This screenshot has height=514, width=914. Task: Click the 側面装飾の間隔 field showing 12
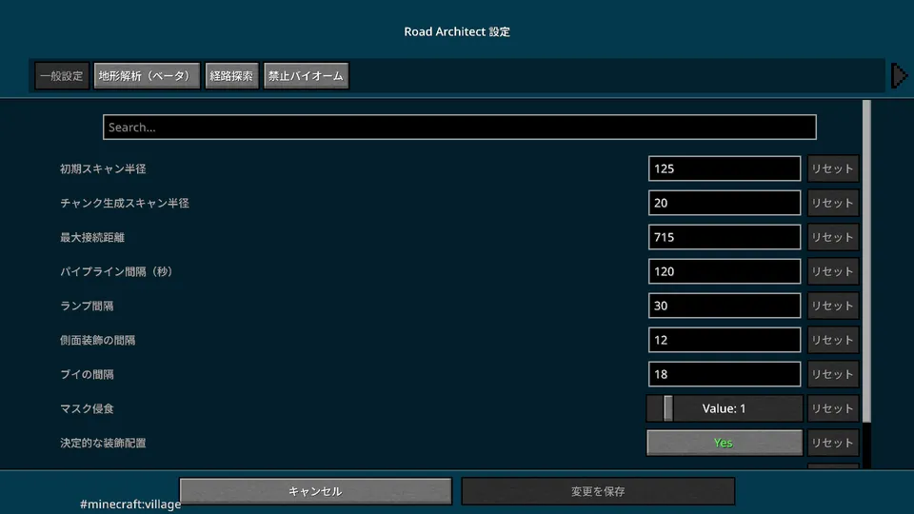(x=724, y=340)
